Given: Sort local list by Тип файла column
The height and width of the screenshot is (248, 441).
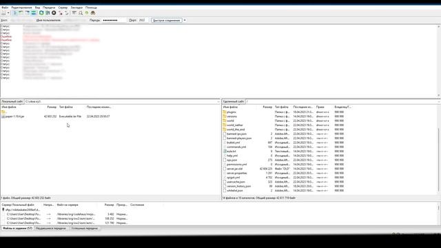Looking at the screenshot, I should [66, 107].
